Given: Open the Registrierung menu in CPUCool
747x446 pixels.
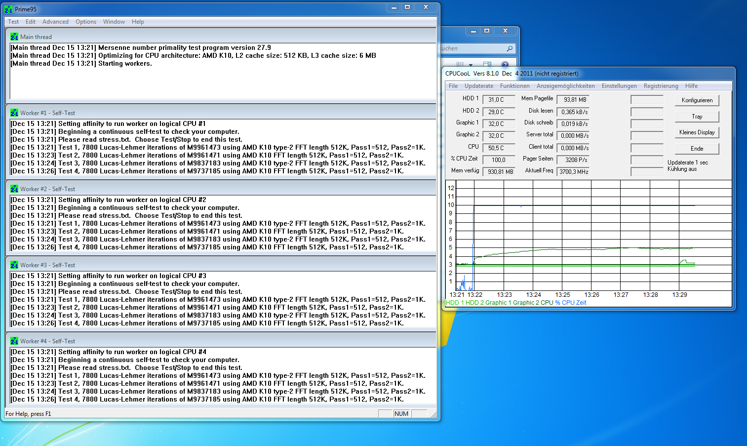Looking at the screenshot, I should [661, 86].
